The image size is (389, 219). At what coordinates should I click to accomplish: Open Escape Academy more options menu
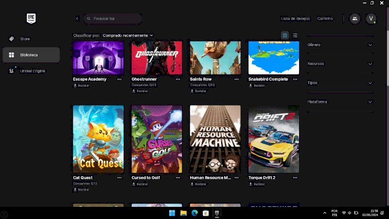click(x=119, y=79)
